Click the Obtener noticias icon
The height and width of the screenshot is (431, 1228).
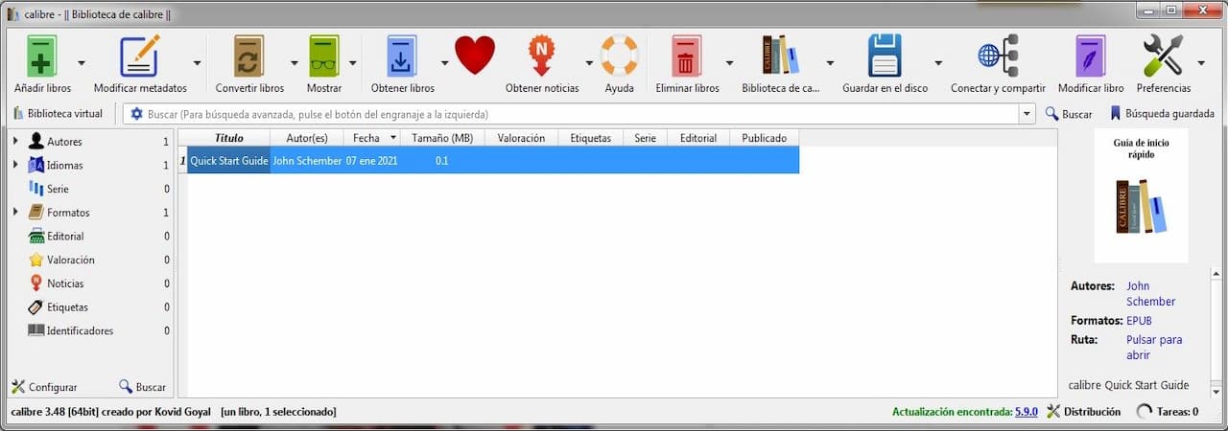click(542, 56)
